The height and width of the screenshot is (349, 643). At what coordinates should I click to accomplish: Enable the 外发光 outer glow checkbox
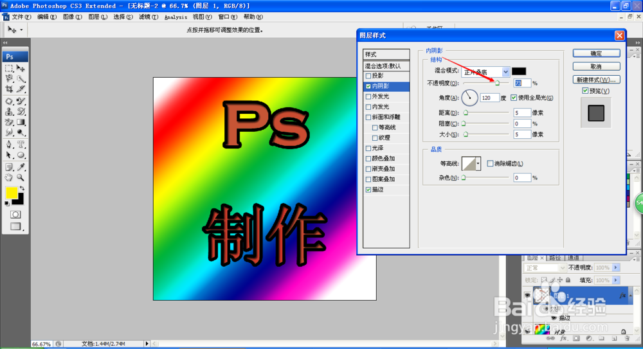368,97
